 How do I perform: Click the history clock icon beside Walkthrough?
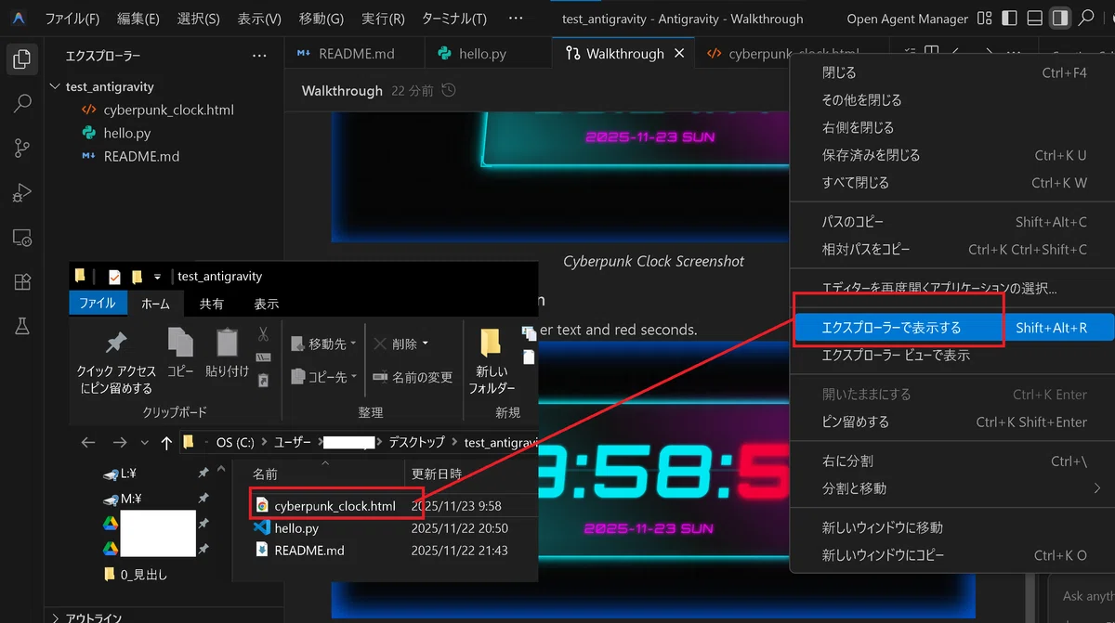[x=450, y=91]
